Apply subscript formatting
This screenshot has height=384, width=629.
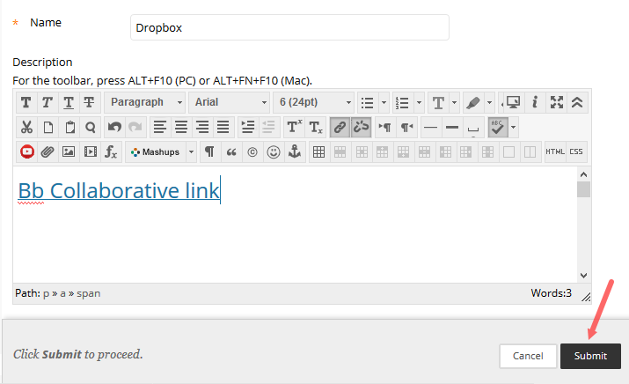[315, 128]
